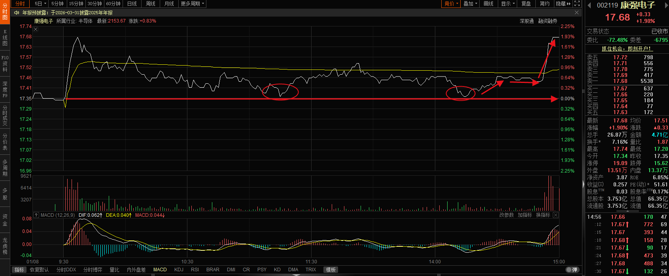Select 分时DDX indicator

(66, 270)
